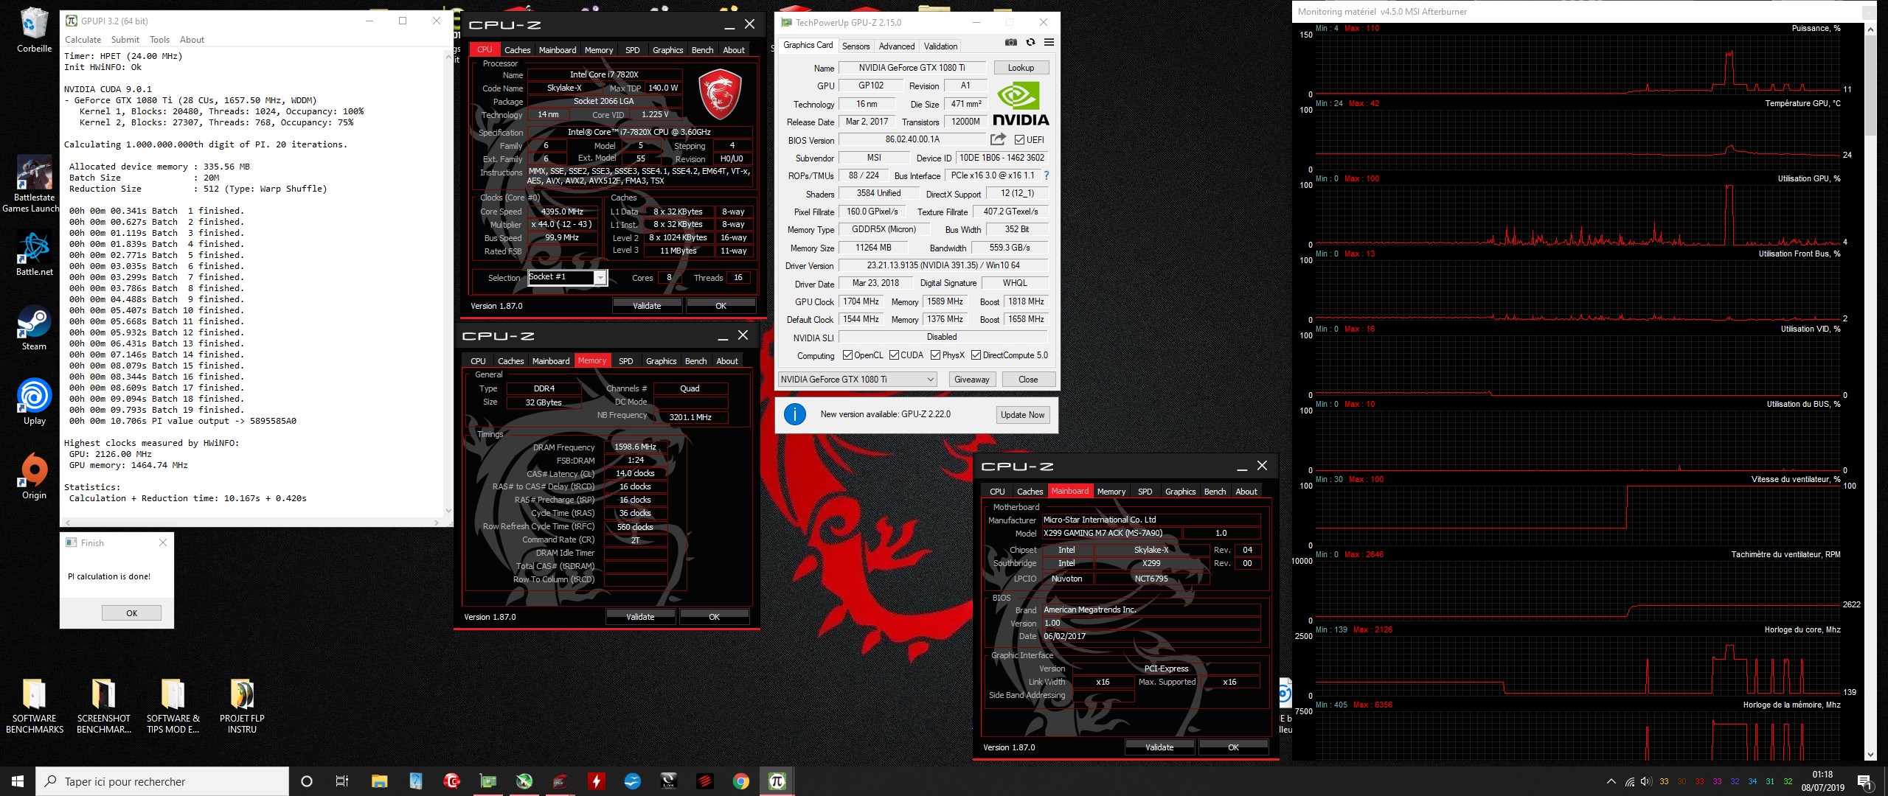This screenshot has height=796, width=1888.
Task: Click Update Now for GPU-Z 2.22.0
Action: coord(1022,414)
